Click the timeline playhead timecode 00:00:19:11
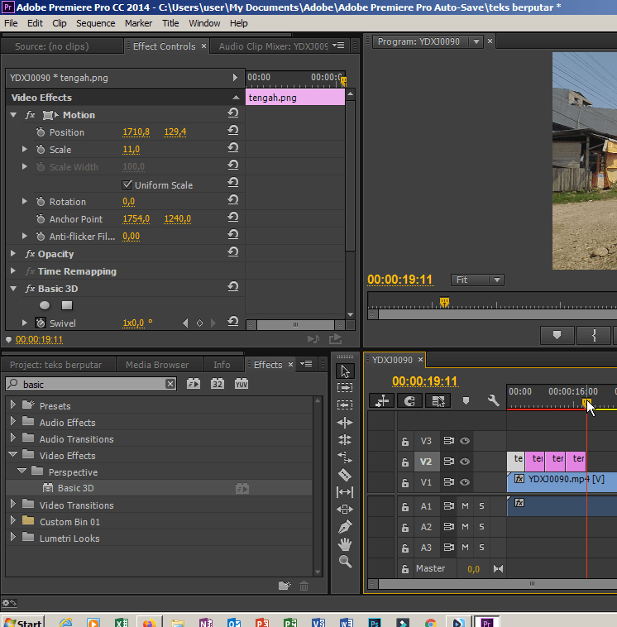This screenshot has width=617, height=627. (424, 381)
